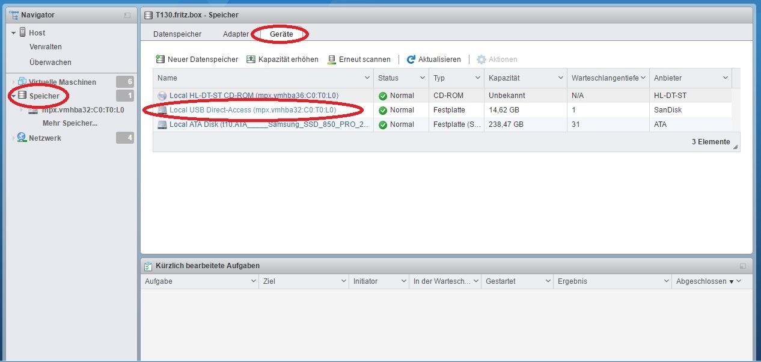Click the Netzwerk globe icon
761x362 pixels.
point(22,138)
